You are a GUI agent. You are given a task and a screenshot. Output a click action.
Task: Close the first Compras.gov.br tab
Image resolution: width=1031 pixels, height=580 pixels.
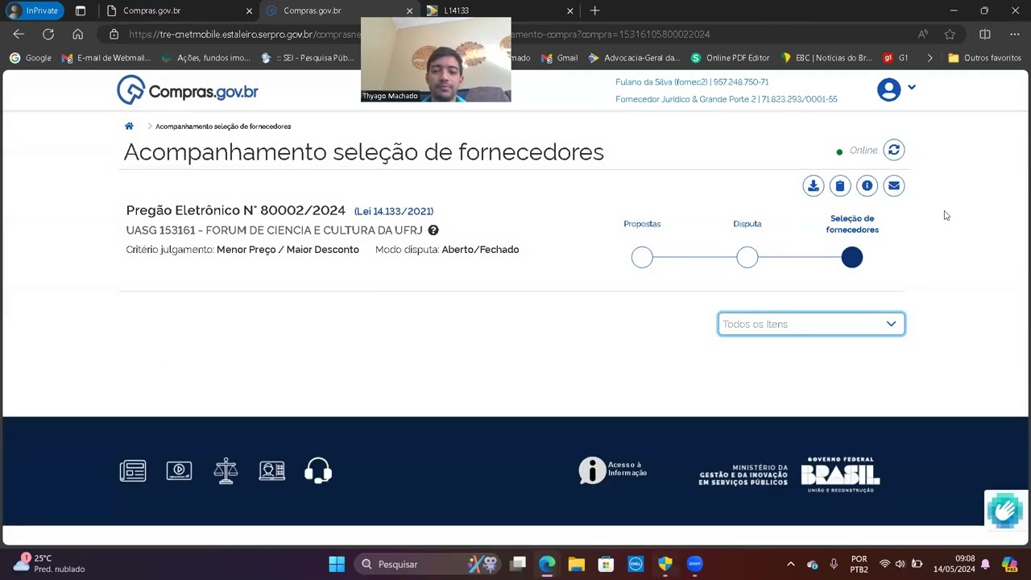[x=249, y=10]
